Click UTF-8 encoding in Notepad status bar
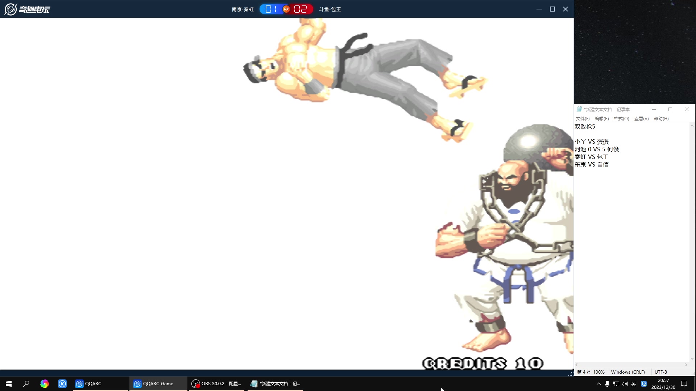This screenshot has height=391, width=696. point(661,372)
